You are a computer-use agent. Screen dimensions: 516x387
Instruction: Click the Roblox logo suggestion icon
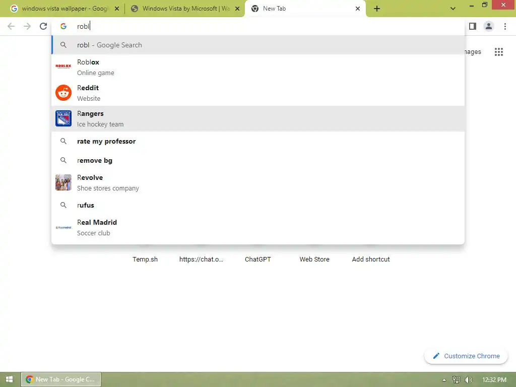[63, 66]
